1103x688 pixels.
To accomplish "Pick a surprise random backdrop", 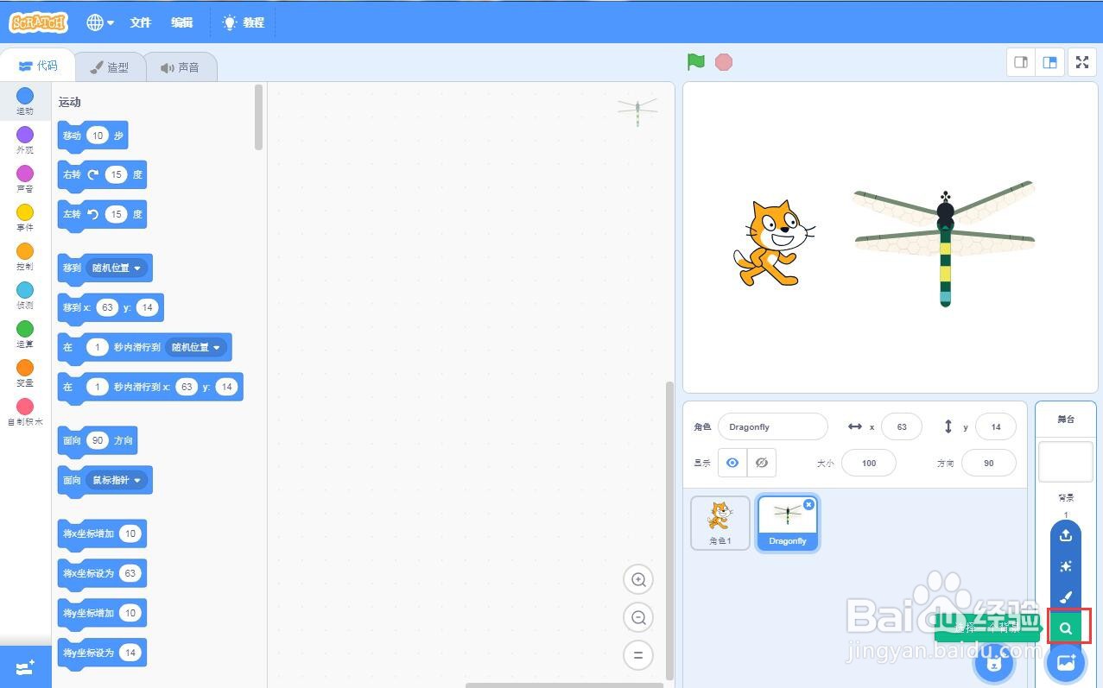I will (x=1066, y=566).
